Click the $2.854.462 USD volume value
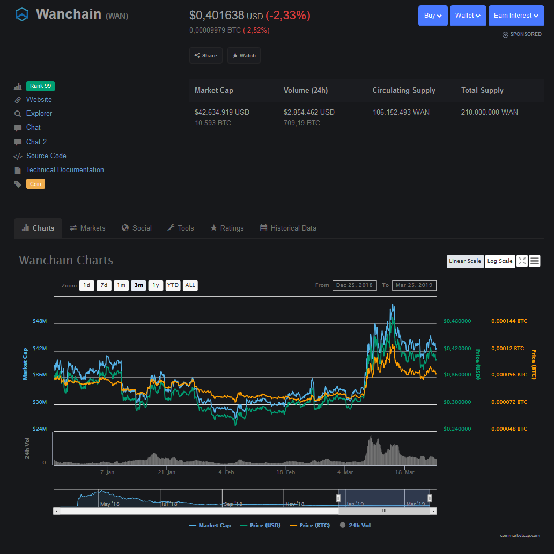Screen dimensions: 554x554 [309, 112]
